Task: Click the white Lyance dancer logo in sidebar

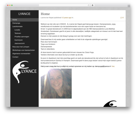Action: [x=24, y=72]
